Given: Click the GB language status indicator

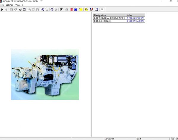Looking at the screenshot, I should coord(173,139).
